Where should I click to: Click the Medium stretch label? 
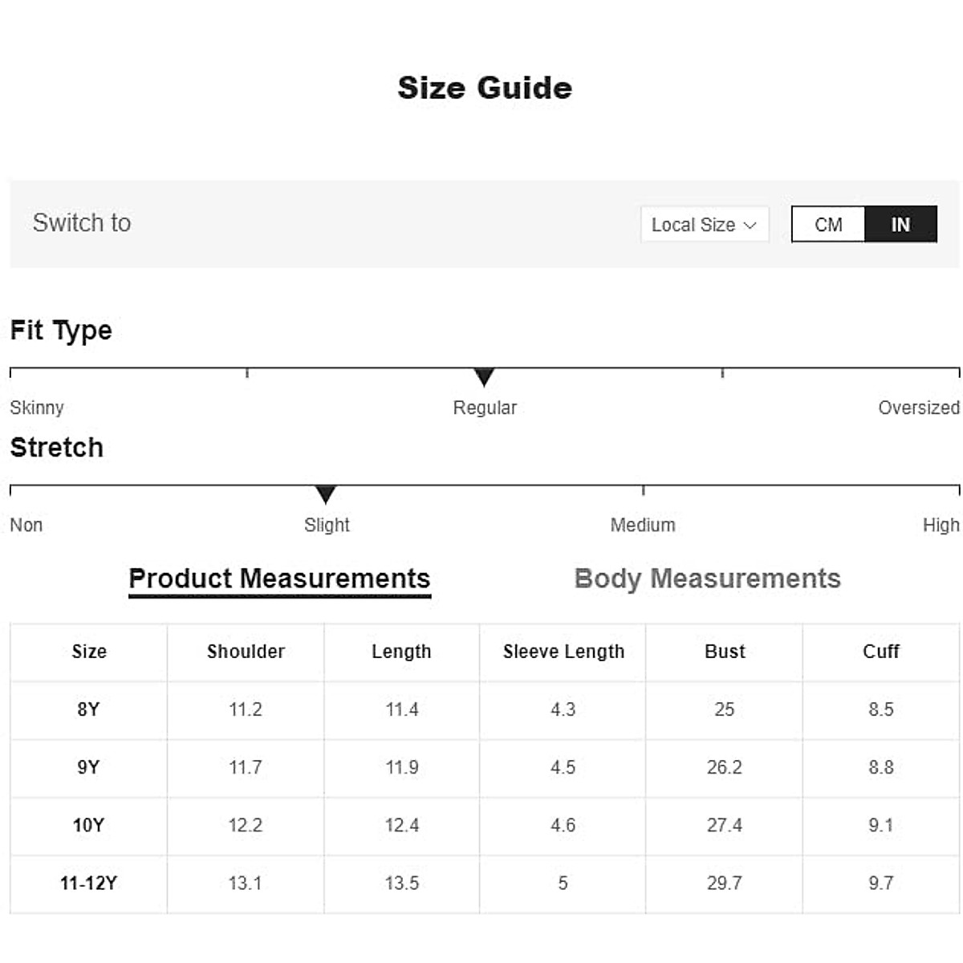[643, 525]
